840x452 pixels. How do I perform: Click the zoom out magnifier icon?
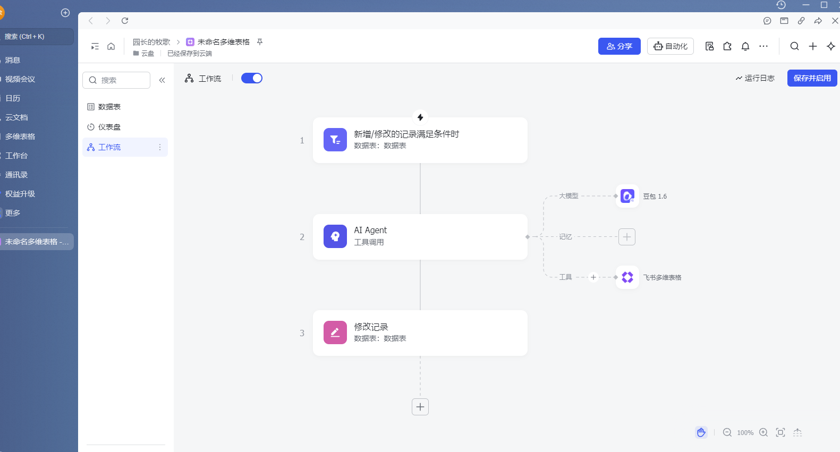[x=727, y=432]
